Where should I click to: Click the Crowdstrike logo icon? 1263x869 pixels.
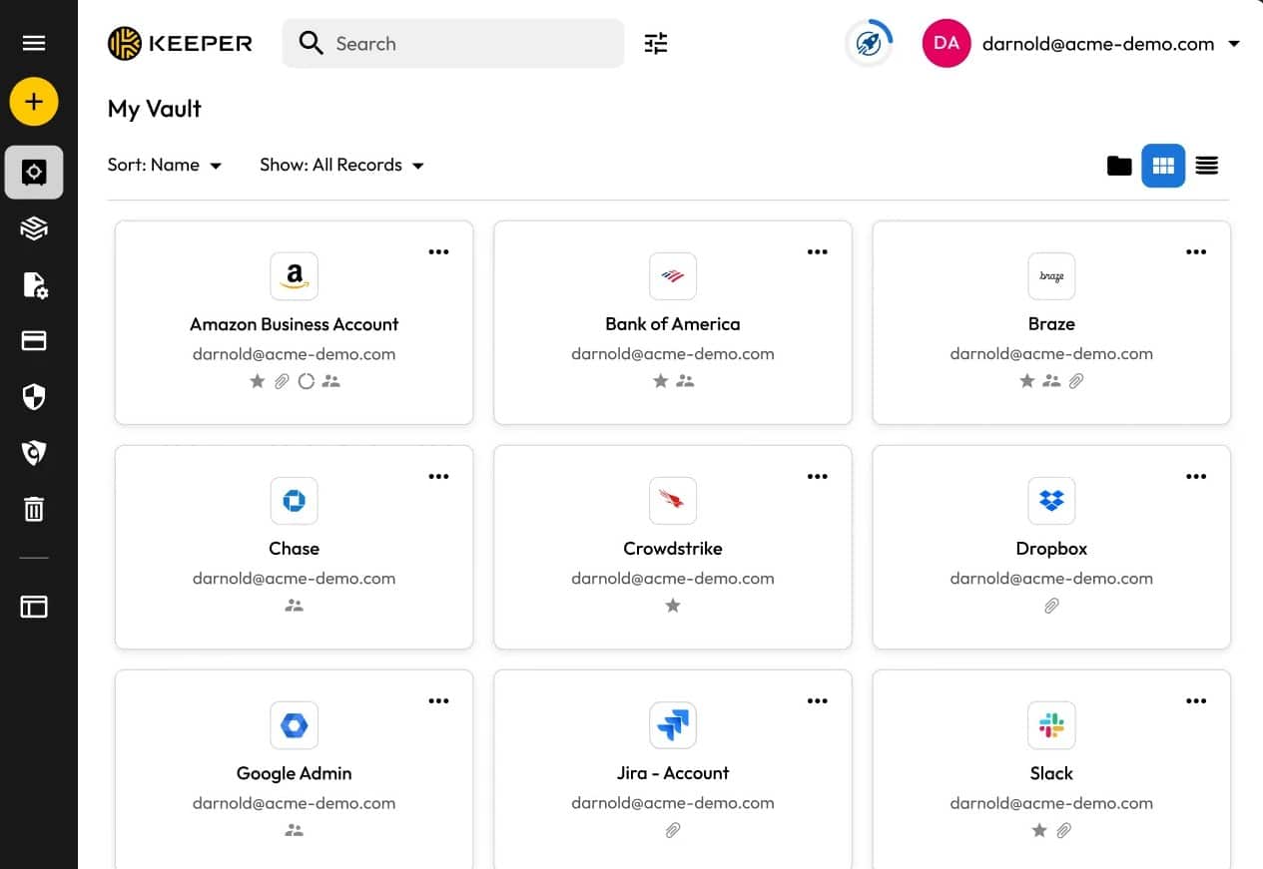point(673,501)
